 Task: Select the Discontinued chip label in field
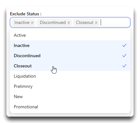[53, 23]
